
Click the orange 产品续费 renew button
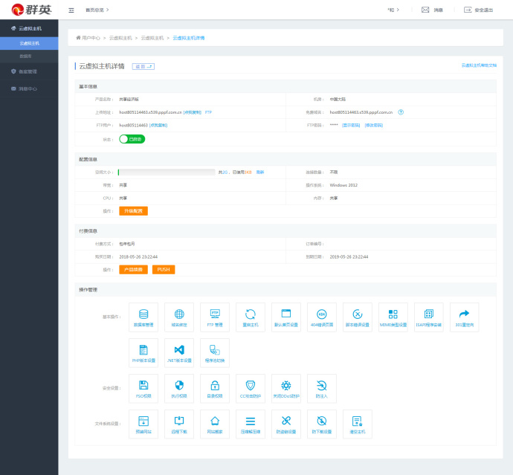pos(134,270)
